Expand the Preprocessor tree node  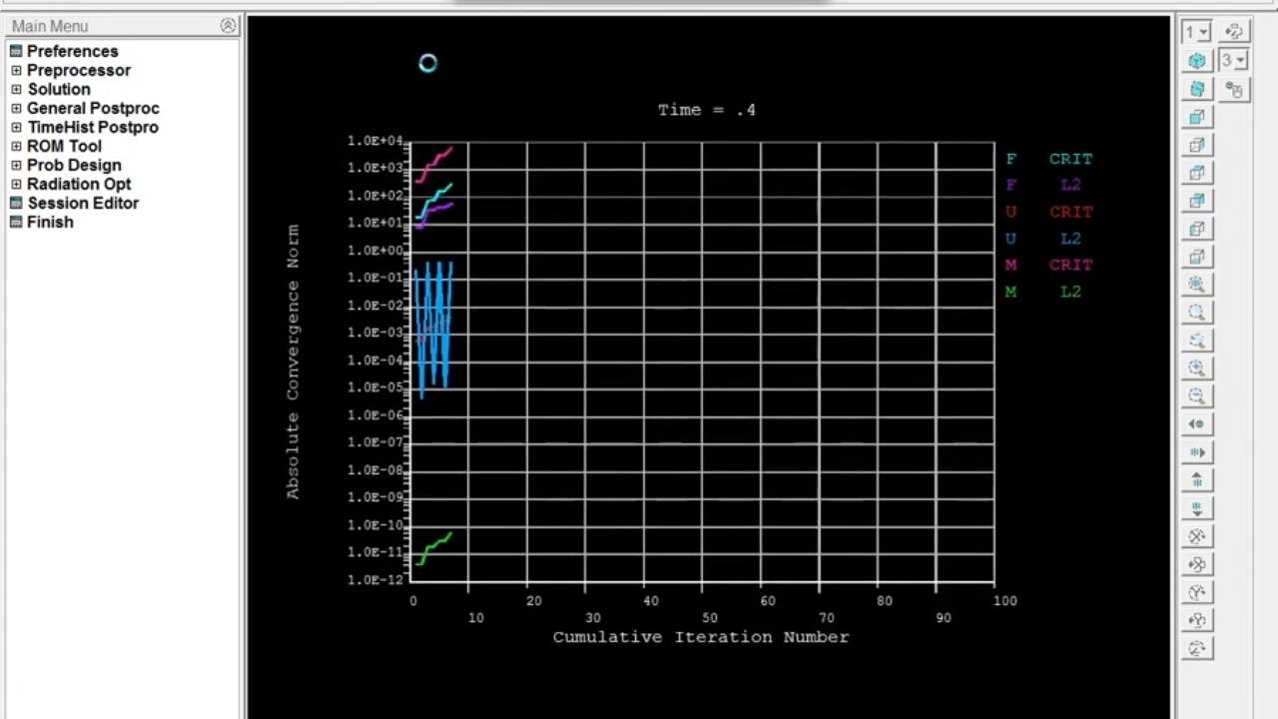(16, 70)
